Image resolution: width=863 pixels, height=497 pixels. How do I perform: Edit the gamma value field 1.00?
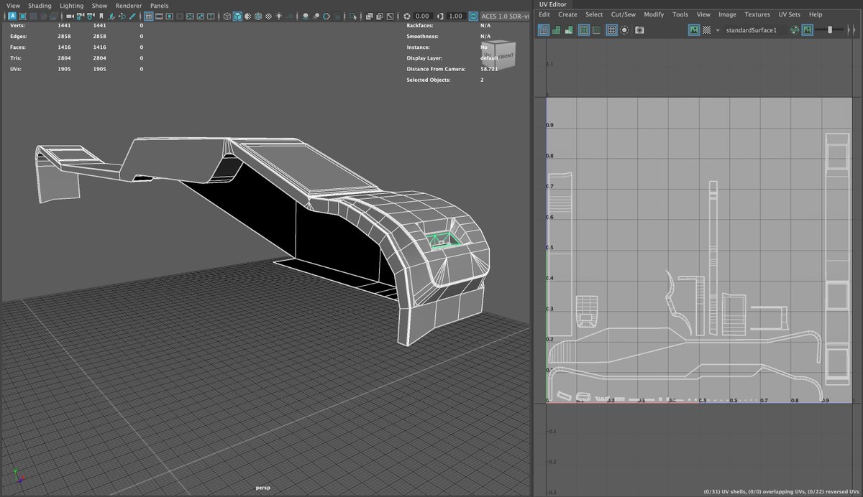point(456,16)
